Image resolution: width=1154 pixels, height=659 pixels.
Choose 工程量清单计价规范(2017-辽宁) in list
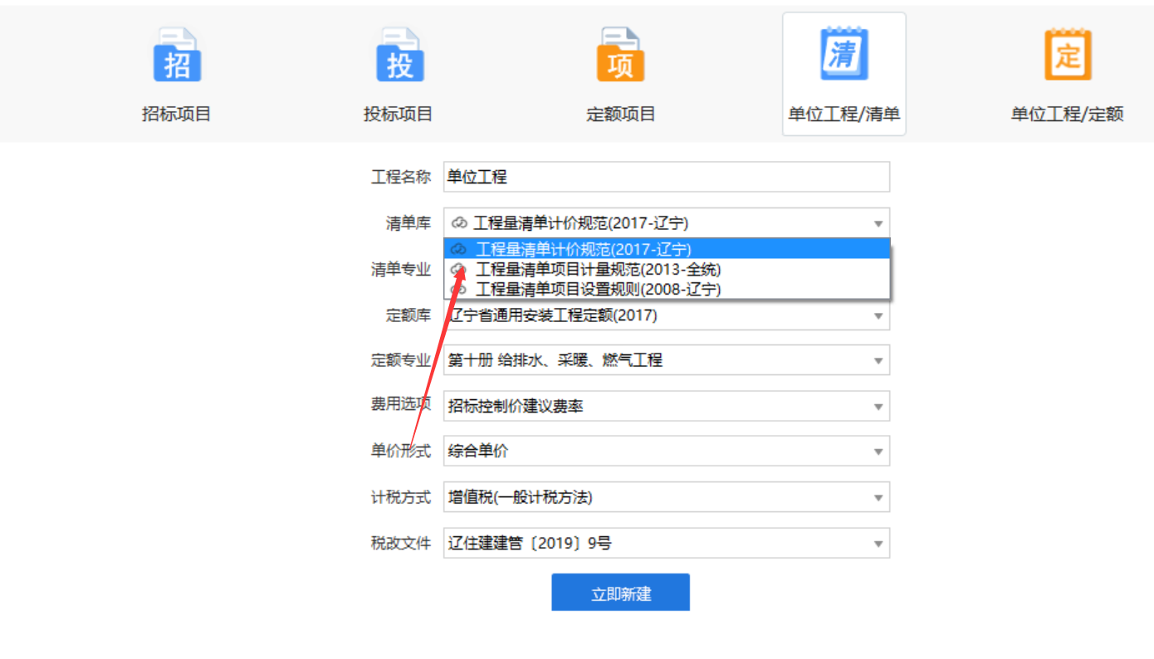pyautogui.click(x=667, y=249)
